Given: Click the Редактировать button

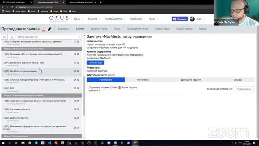Looking at the screenshot, I should pyautogui.click(x=244, y=89).
